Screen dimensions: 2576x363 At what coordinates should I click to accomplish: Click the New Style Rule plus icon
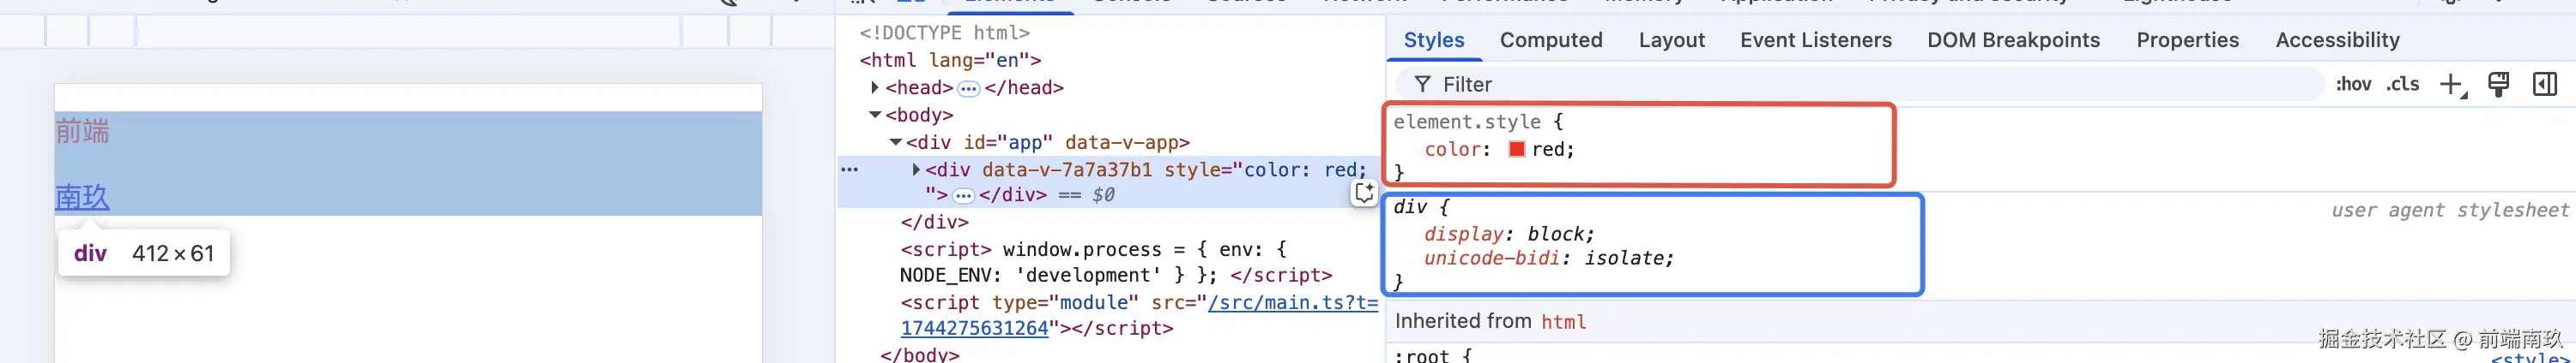point(2452,86)
